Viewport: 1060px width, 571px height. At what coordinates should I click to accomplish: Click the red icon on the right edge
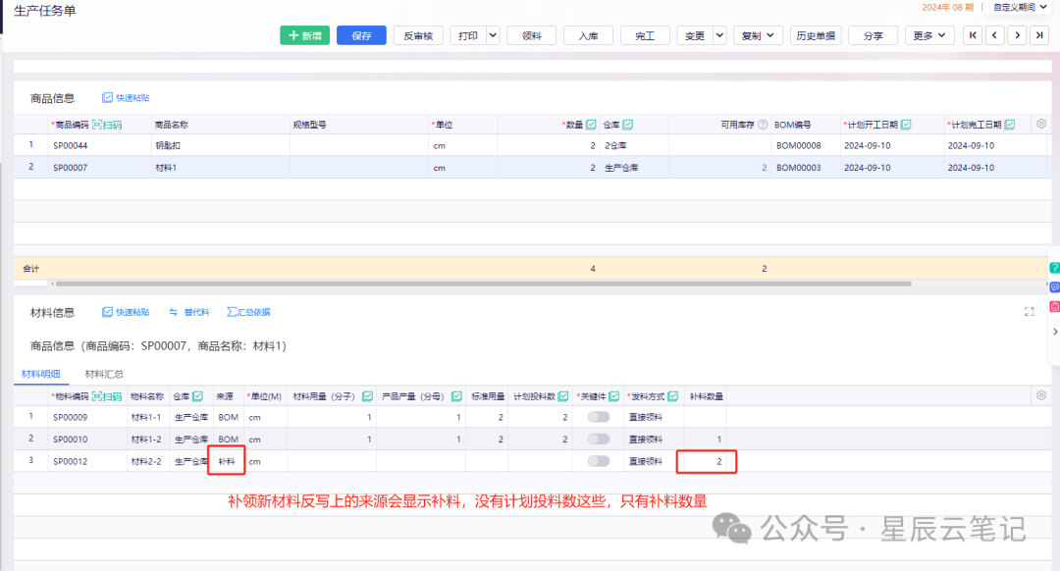pyautogui.click(x=1054, y=307)
